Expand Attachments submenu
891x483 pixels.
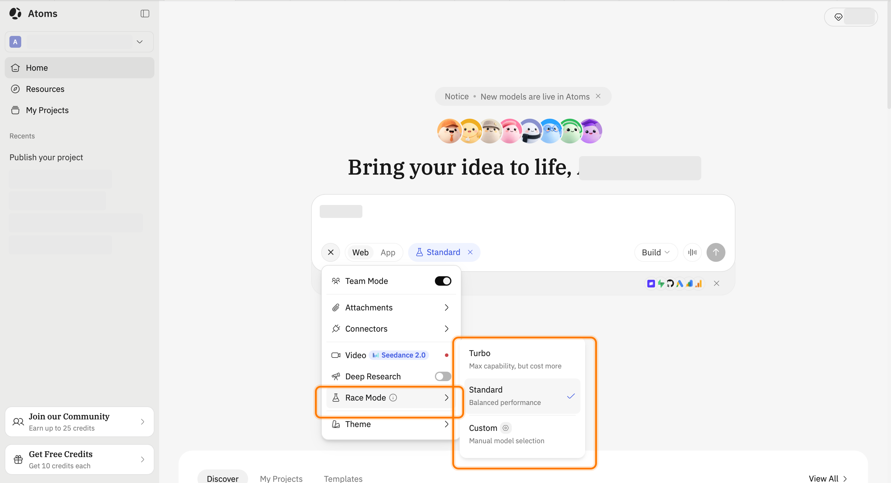pyautogui.click(x=391, y=307)
